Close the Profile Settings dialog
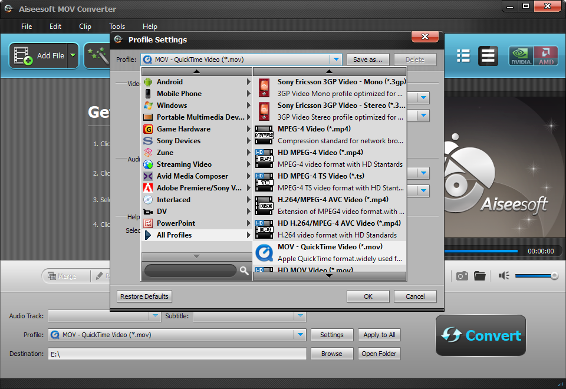The width and height of the screenshot is (566, 389). click(425, 37)
